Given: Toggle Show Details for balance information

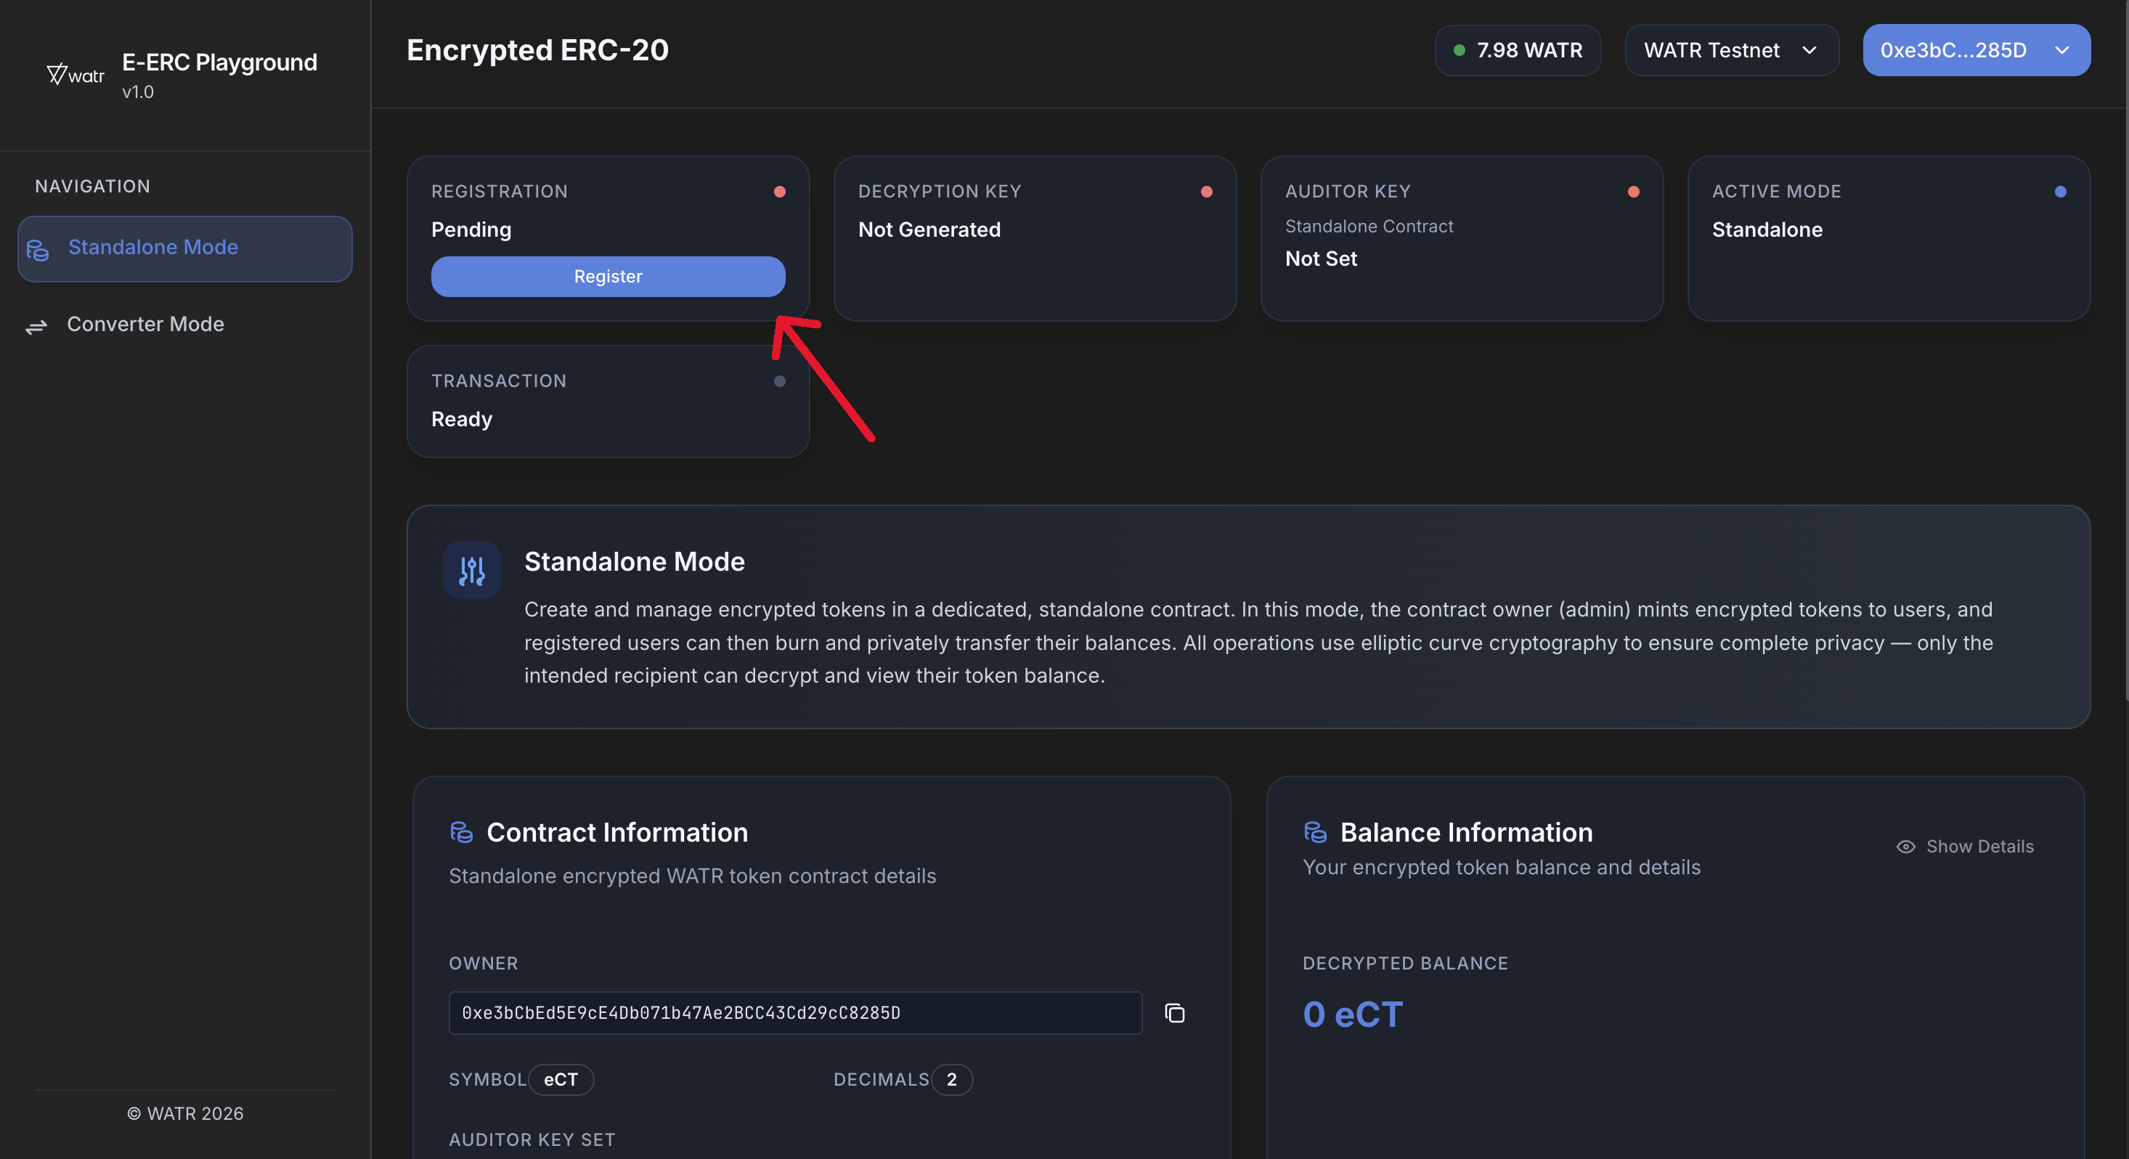Looking at the screenshot, I should click(1979, 847).
